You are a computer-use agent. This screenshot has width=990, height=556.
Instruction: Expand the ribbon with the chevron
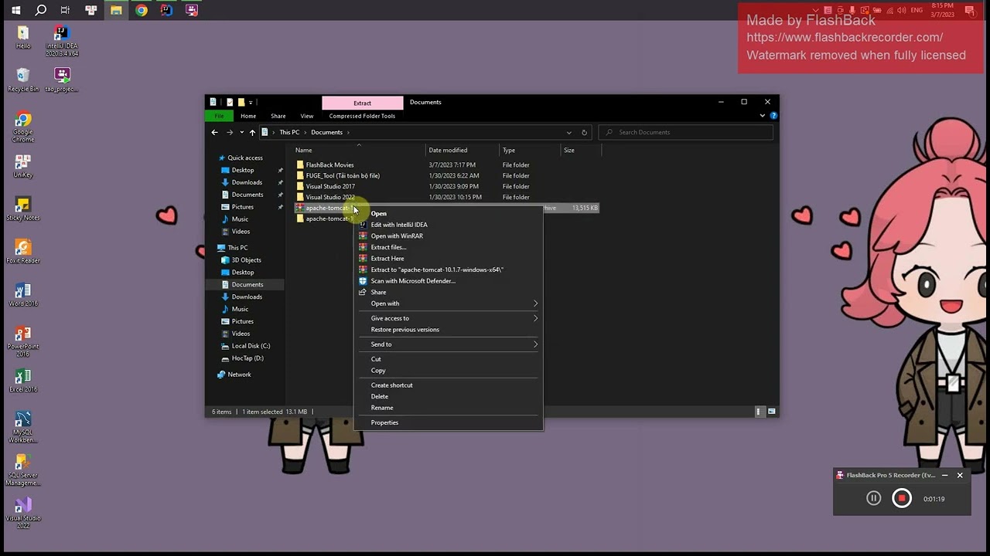pos(762,116)
